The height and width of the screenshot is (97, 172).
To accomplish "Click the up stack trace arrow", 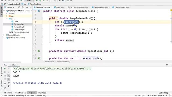I will point(9,68).
